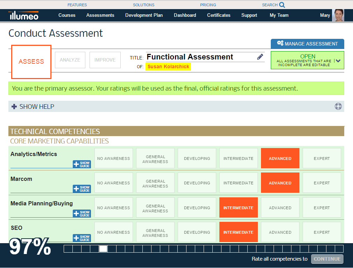Show guide for the SEO competency
This screenshot has height=268, width=353.
(82, 238)
